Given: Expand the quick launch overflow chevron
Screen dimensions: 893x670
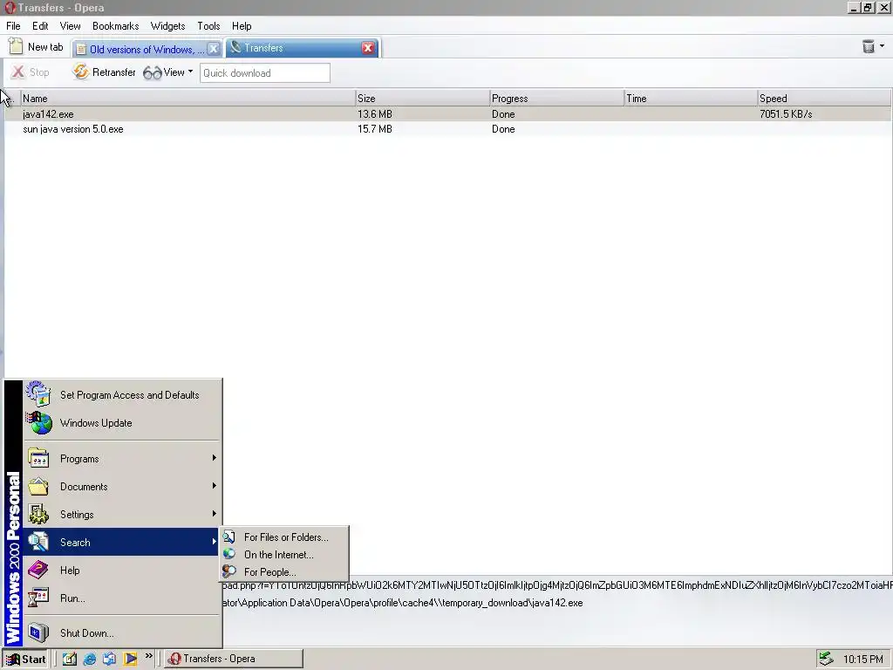Looking at the screenshot, I should [148, 656].
